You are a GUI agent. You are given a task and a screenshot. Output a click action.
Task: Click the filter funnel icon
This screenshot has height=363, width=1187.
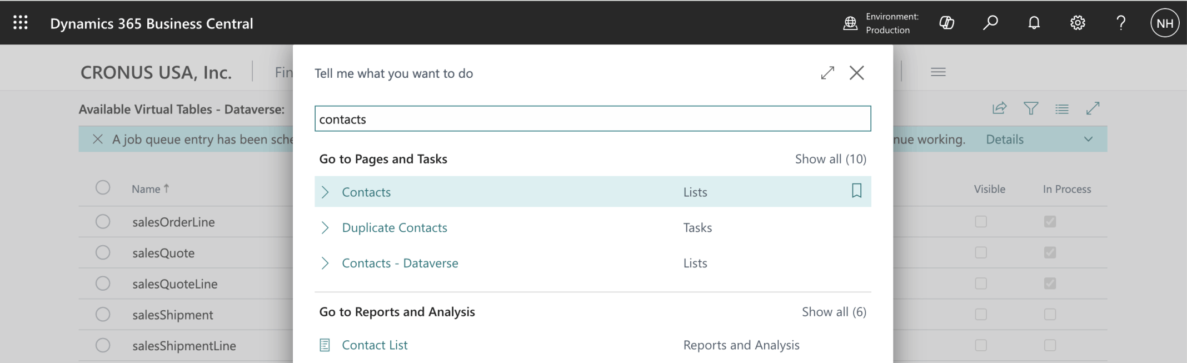tap(1031, 108)
